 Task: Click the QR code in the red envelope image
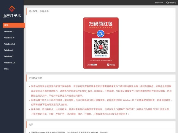[101, 47]
